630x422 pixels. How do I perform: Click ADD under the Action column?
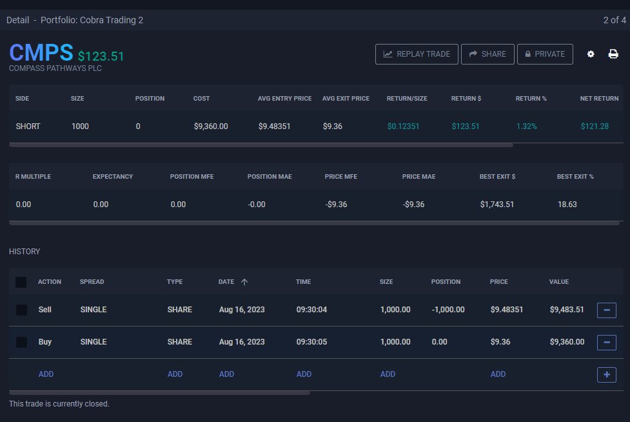pyautogui.click(x=46, y=374)
